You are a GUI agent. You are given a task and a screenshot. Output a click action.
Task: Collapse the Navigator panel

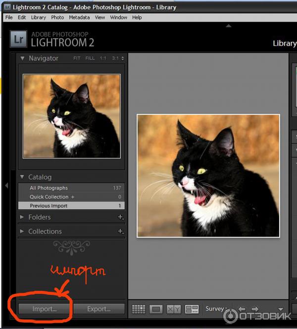pyautogui.click(x=22, y=58)
